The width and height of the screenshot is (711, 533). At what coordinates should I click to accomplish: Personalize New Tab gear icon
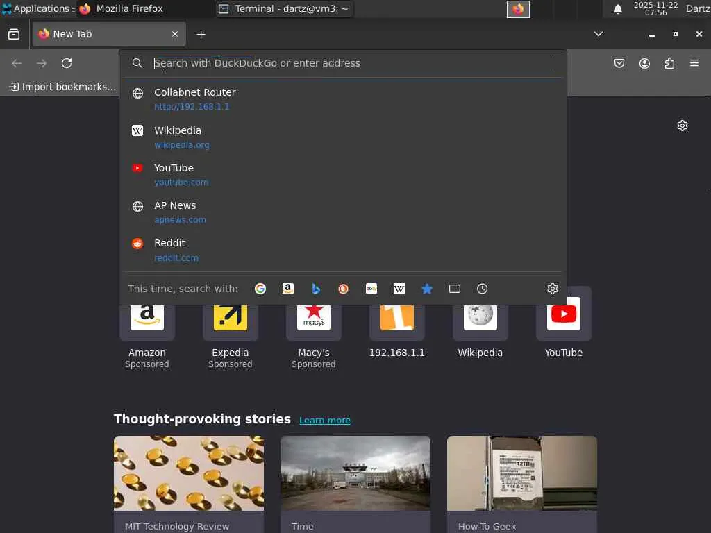[683, 126]
